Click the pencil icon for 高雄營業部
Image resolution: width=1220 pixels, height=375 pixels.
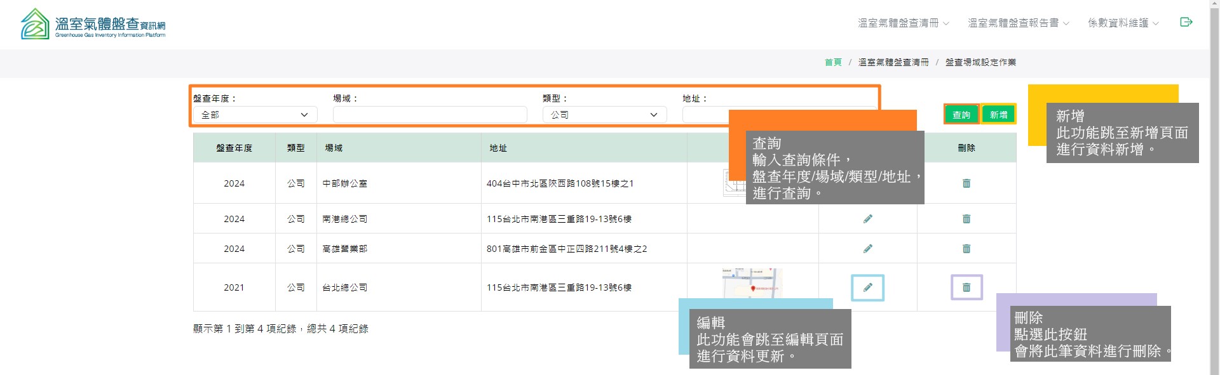pyautogui.click(x=867, y=249)
